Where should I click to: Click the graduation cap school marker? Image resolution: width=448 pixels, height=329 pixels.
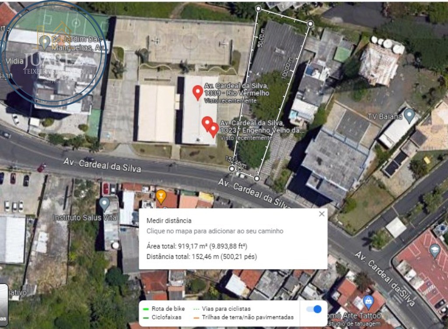[x=434, y=251]
